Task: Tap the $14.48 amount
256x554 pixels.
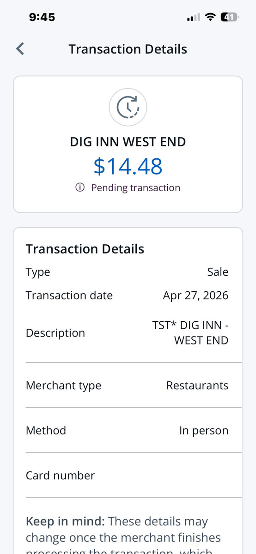Action: pos(128,166)
